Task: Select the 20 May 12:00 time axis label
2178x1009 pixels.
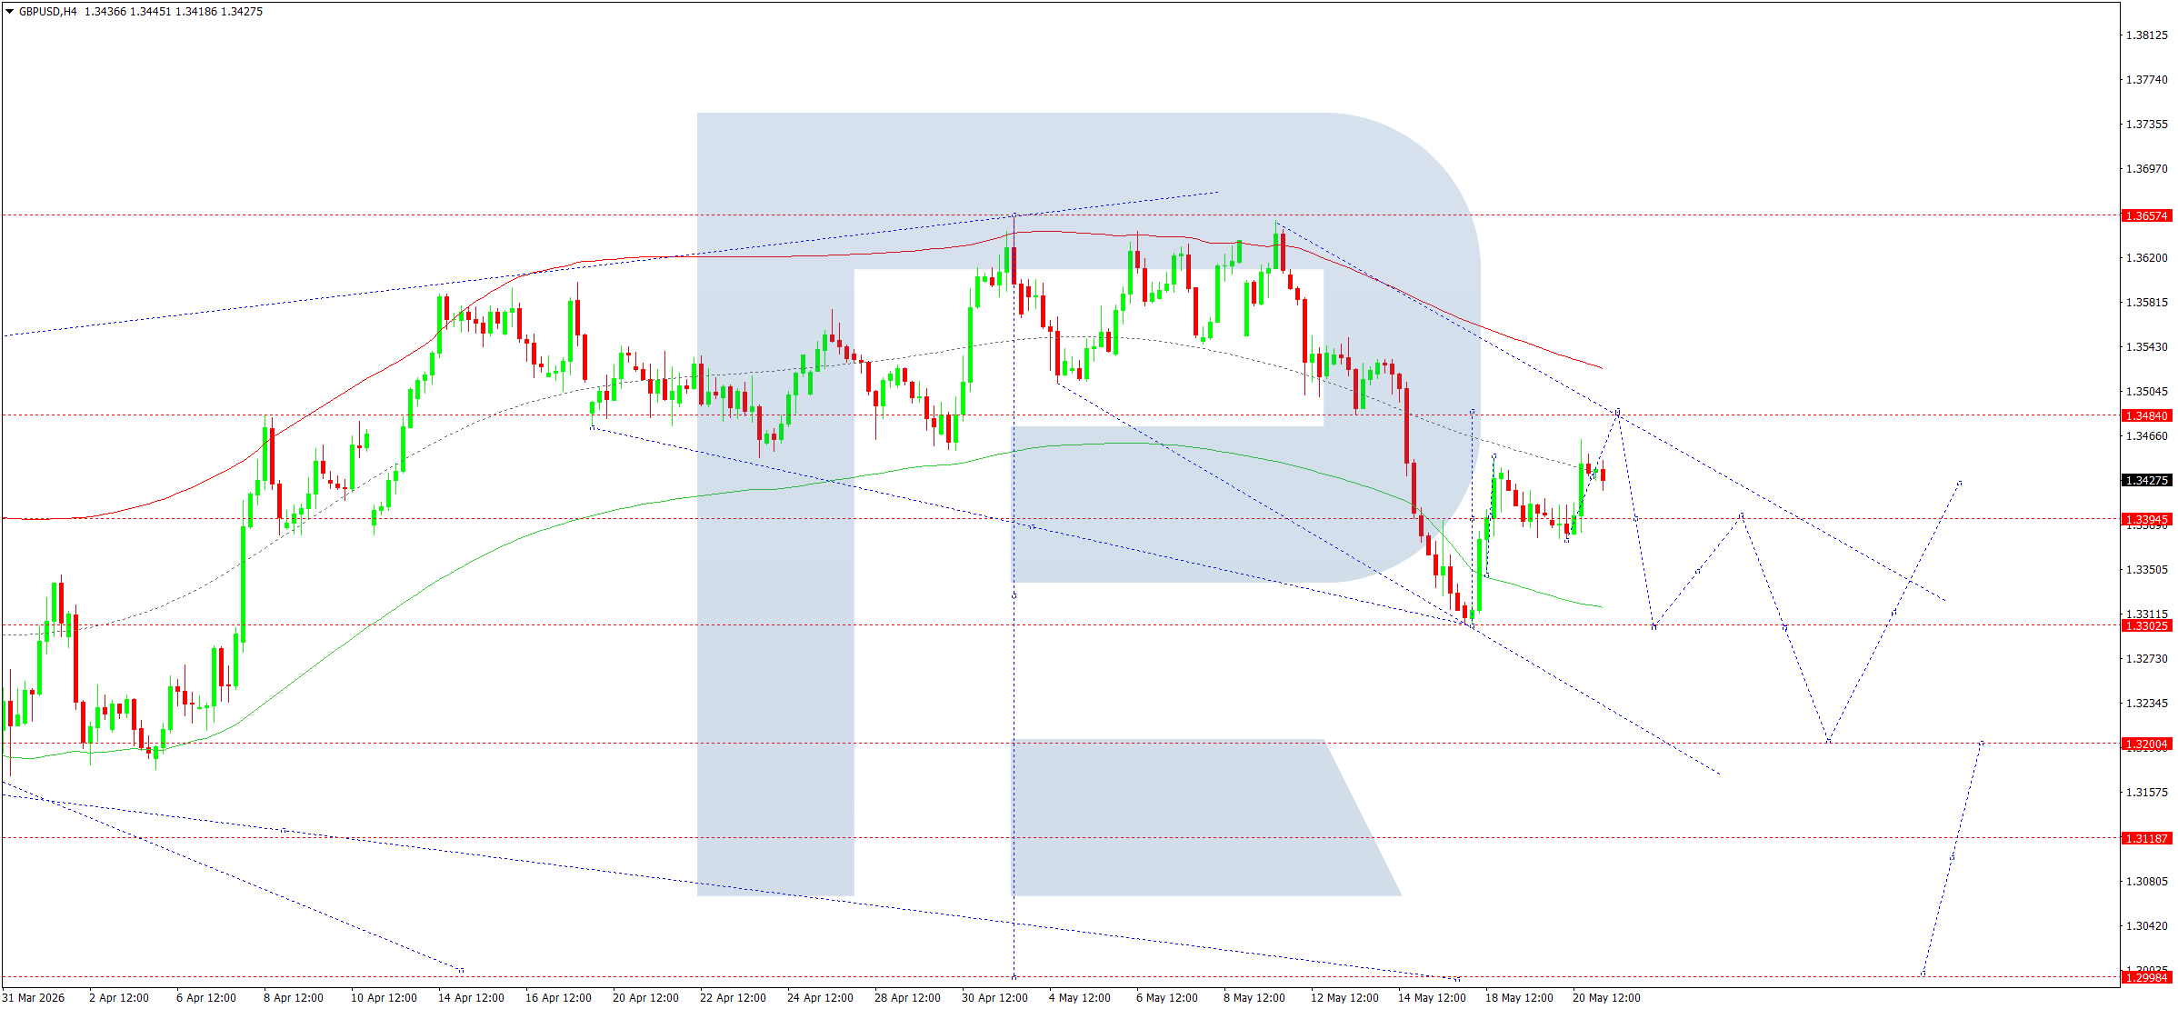Action: (1606, 997)
